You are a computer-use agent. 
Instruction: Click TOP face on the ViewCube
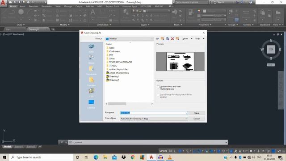coord(271,50)
